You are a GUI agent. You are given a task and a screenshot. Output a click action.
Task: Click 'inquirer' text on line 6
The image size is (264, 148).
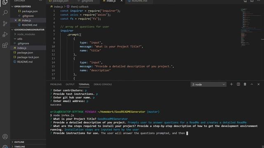[x=67, y=31]
